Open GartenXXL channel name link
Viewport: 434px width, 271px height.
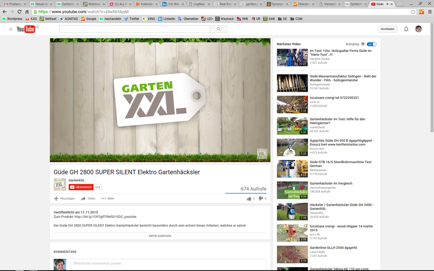(x=77, y=180)
